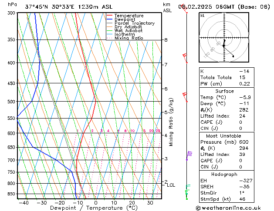Screen dimensions: 274x211
Task: Click the 8 km altitude tick label
Action: point(166,40)
